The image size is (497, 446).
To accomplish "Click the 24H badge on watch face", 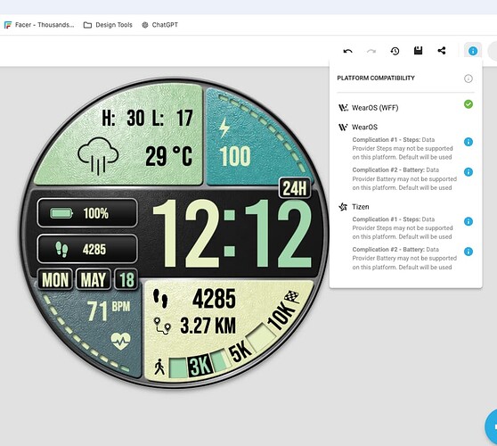I will (x=295, y=188).
